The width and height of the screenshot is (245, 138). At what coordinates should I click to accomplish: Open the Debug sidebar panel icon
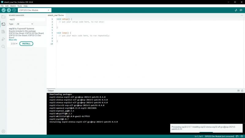3,39
